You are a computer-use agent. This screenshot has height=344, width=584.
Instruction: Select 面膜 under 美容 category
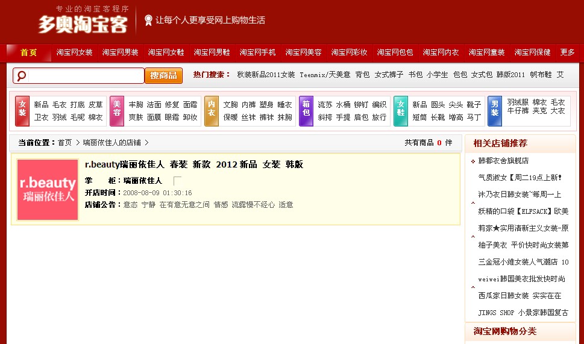click(154, 117)
